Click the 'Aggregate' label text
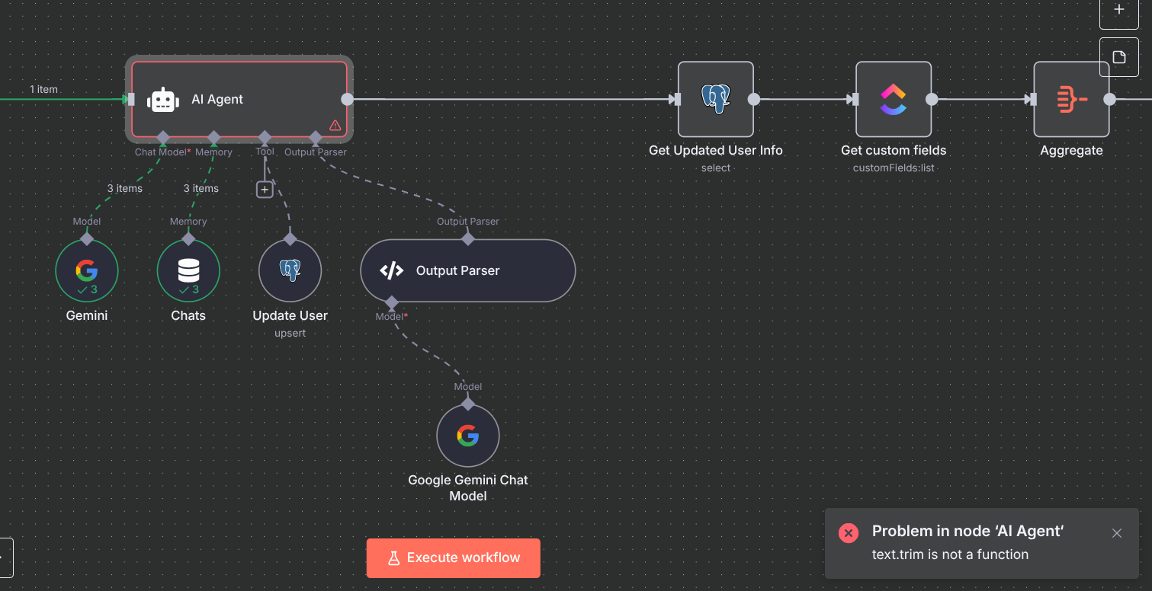This screenshot has width=1152, height=591. [1071, 150]
